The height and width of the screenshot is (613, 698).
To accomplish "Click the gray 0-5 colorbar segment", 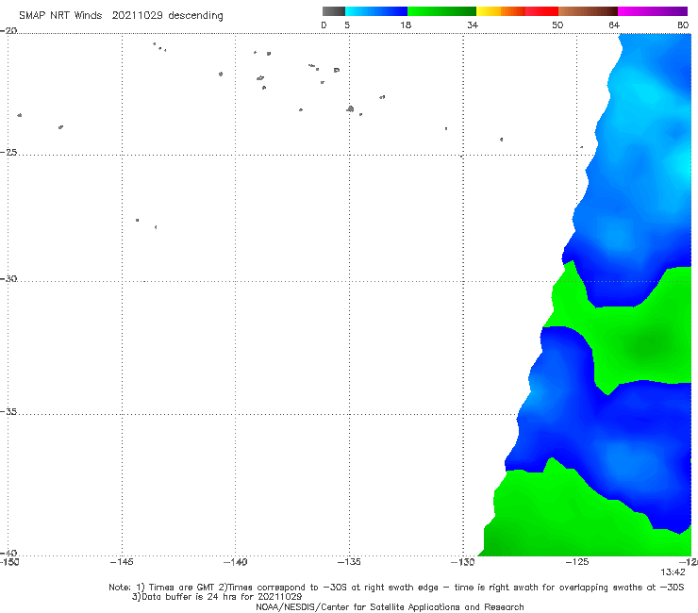I will click(x=334, y=11).
